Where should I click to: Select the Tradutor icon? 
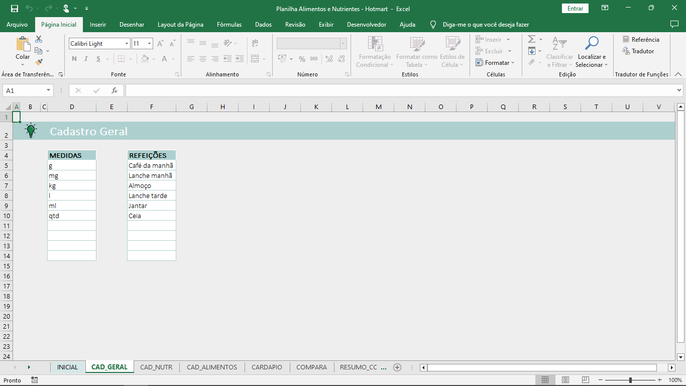(x=626, y=51)
